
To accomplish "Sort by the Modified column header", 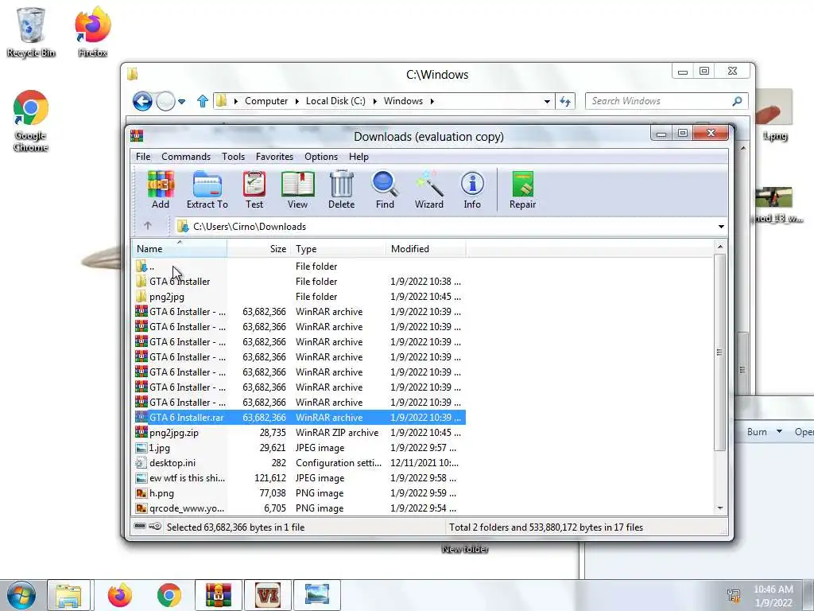I will (426, 249).
